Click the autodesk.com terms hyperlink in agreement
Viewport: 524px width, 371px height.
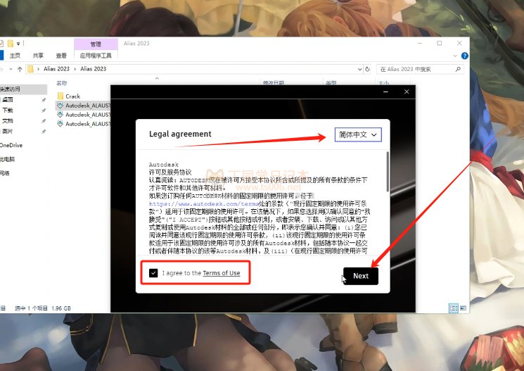pyautogui.click(x=204, y=203)
